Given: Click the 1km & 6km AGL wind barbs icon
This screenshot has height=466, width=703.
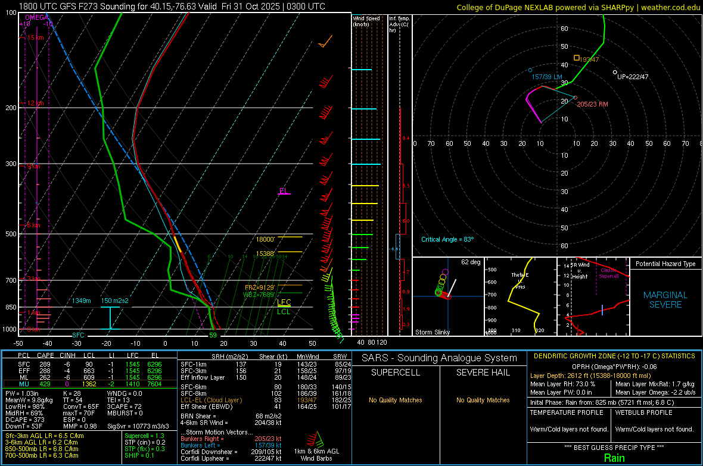Looking at the screenshot, I should (x=315, y=442).
